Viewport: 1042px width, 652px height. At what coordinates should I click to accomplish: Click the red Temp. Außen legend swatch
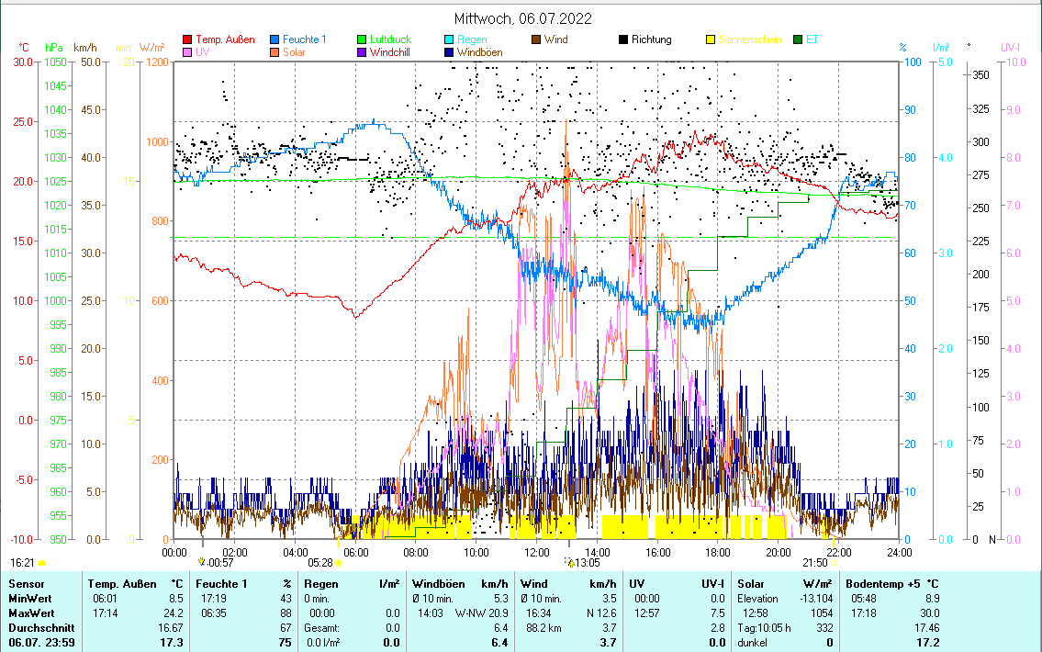pos(188,39)
